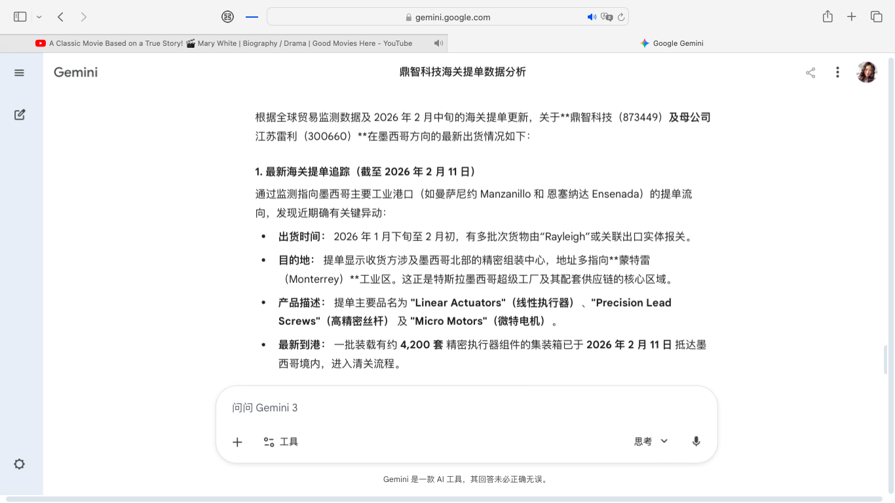Image resolution: width=895 pixels, height=503 pixels.
Task: Click the blue dash extension icon
Action: point(252,17)
